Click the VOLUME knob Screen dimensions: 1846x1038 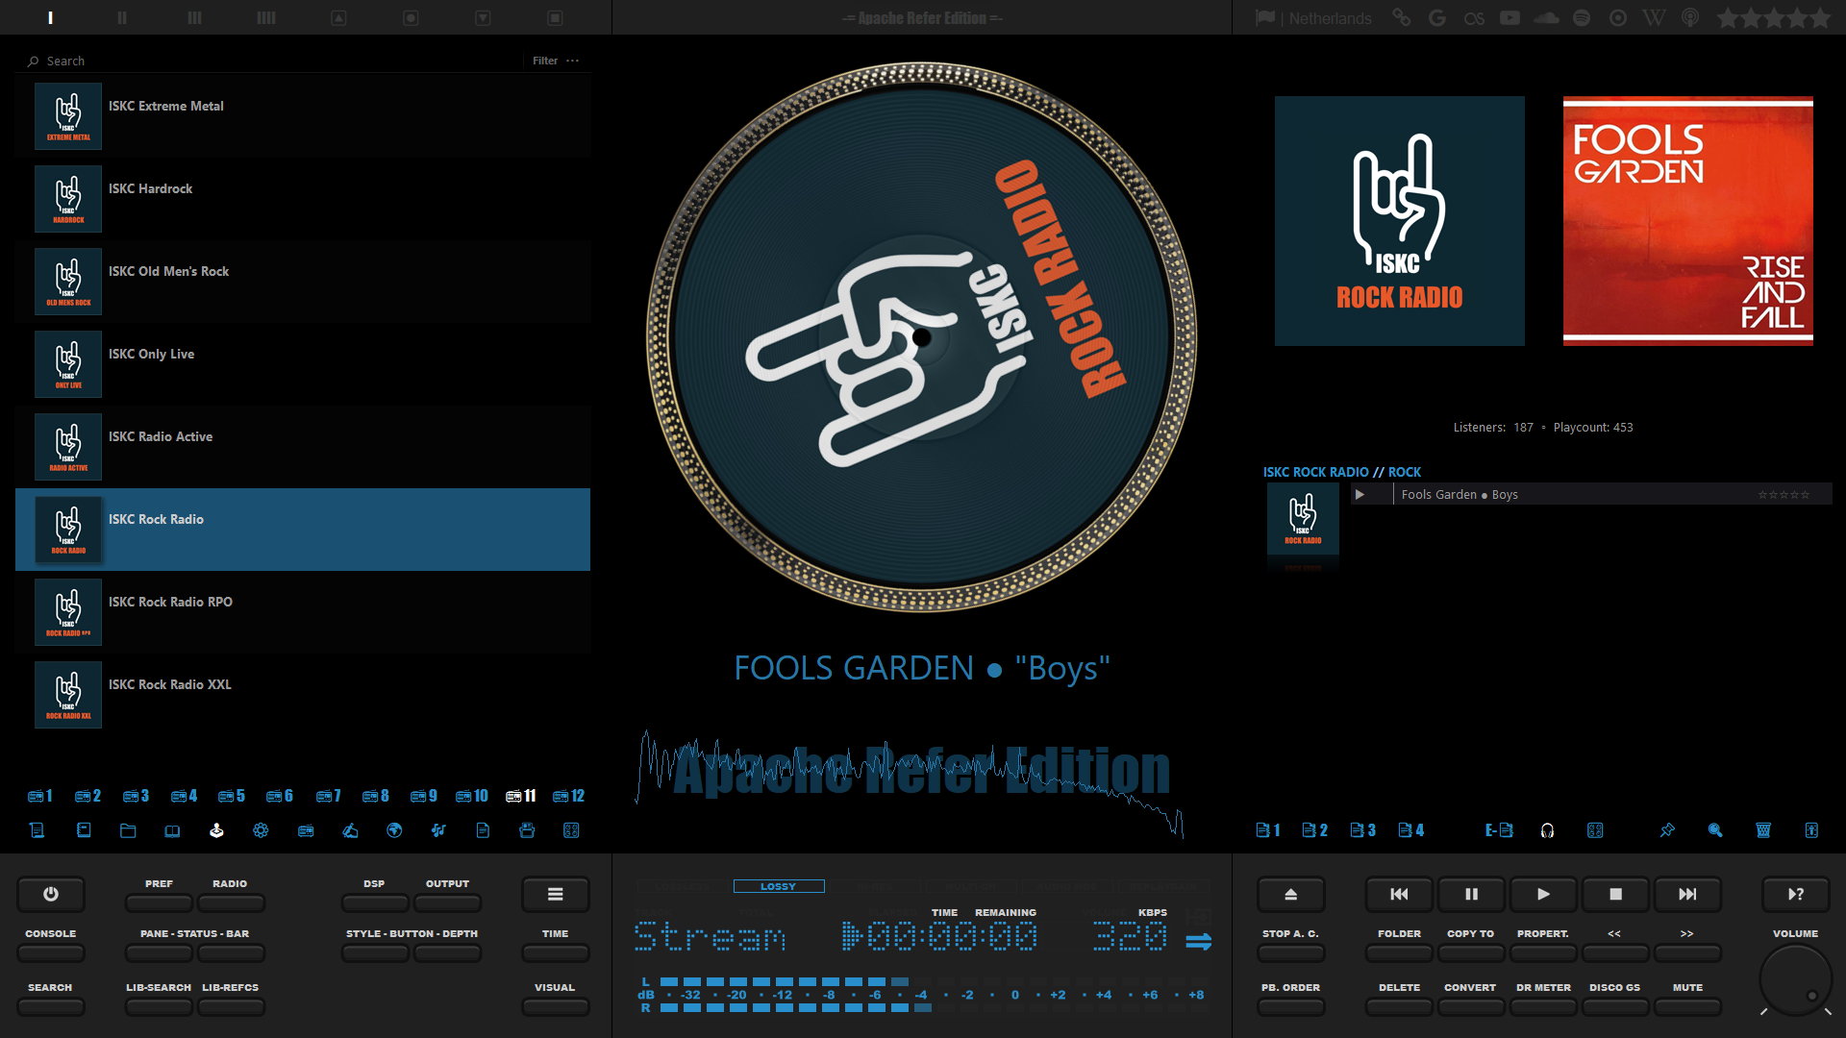click(x=1794, y=980)
